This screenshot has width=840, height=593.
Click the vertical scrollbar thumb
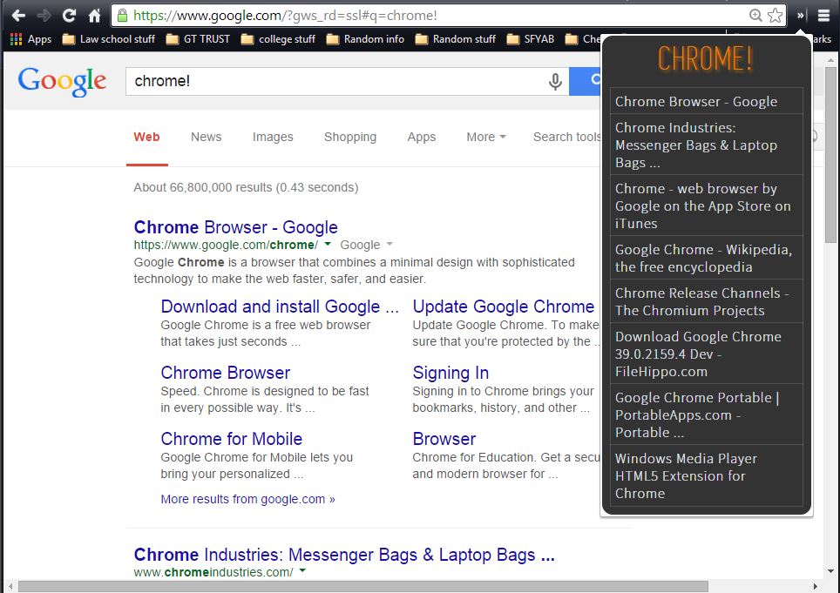tap(831, 154)
